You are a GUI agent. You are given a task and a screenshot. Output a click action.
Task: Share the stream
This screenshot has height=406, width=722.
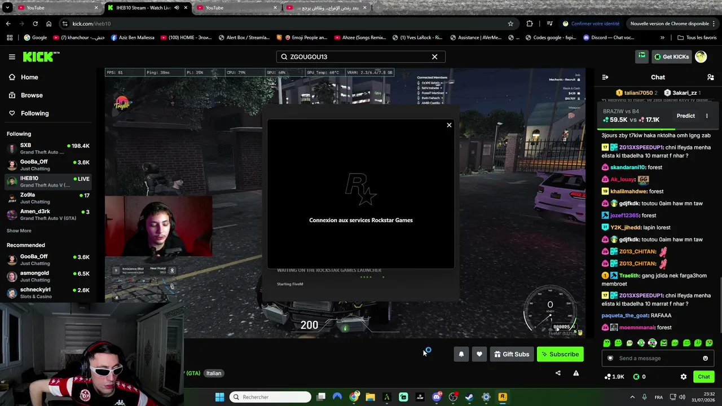558,373
